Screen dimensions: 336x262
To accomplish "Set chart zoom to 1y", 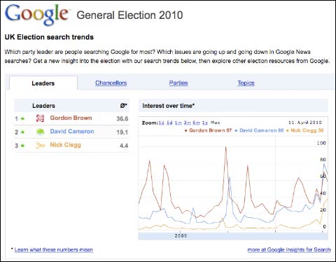I will coord(205,123).
